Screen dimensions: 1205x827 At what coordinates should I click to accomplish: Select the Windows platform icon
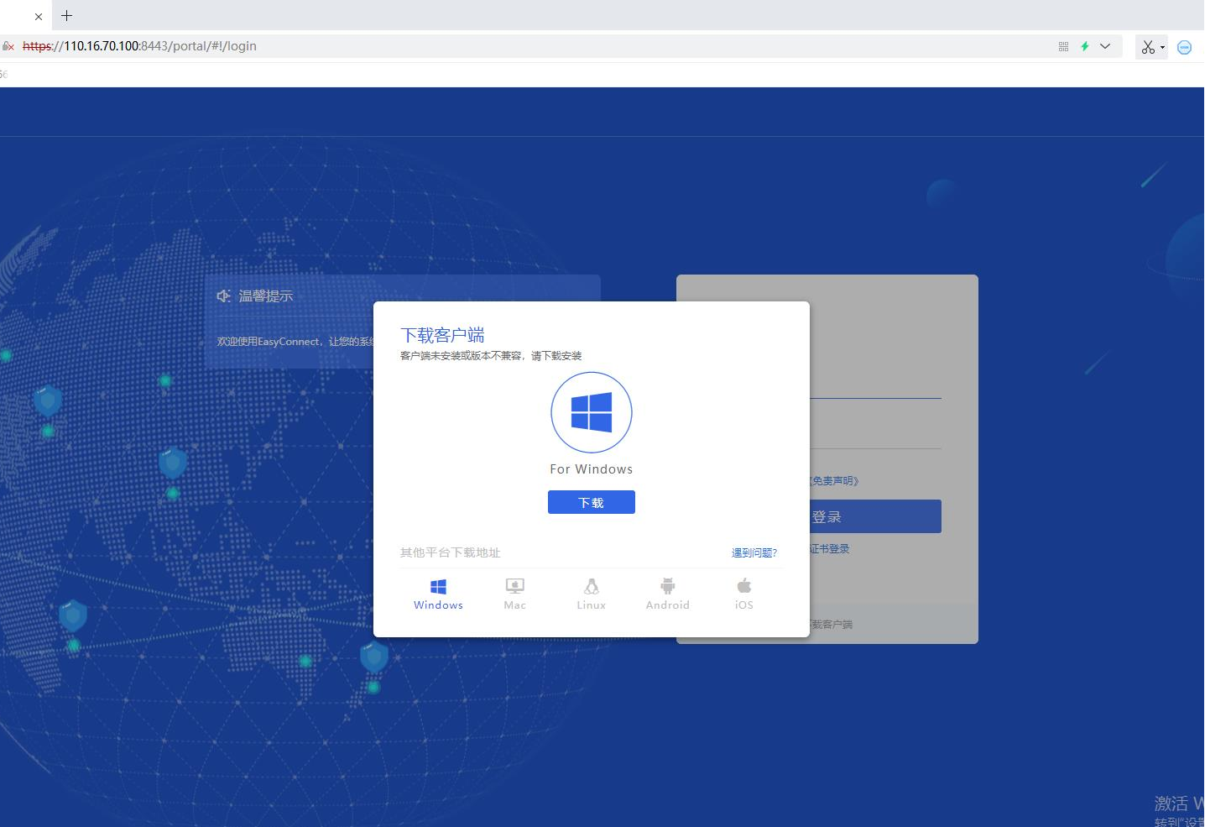pos(438,587)
